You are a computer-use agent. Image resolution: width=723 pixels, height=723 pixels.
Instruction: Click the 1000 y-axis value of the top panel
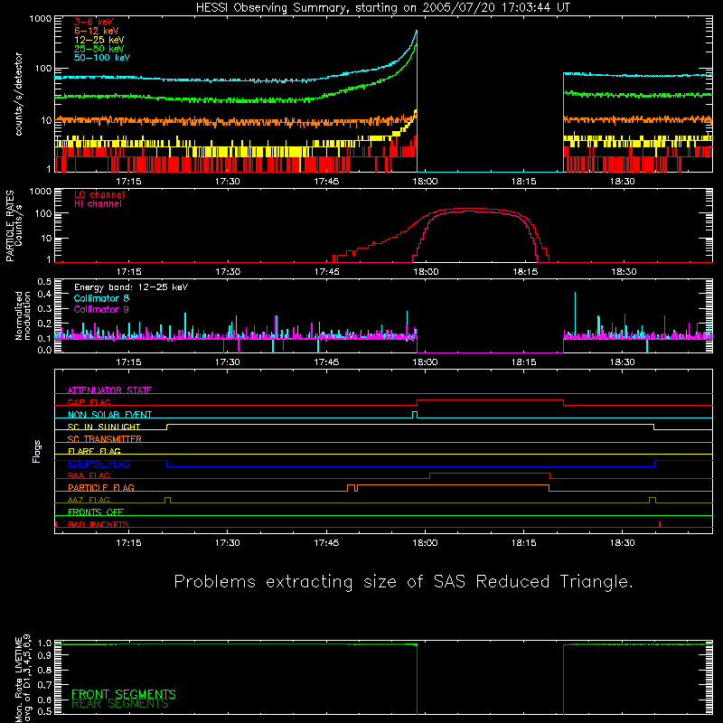(41, 18)
